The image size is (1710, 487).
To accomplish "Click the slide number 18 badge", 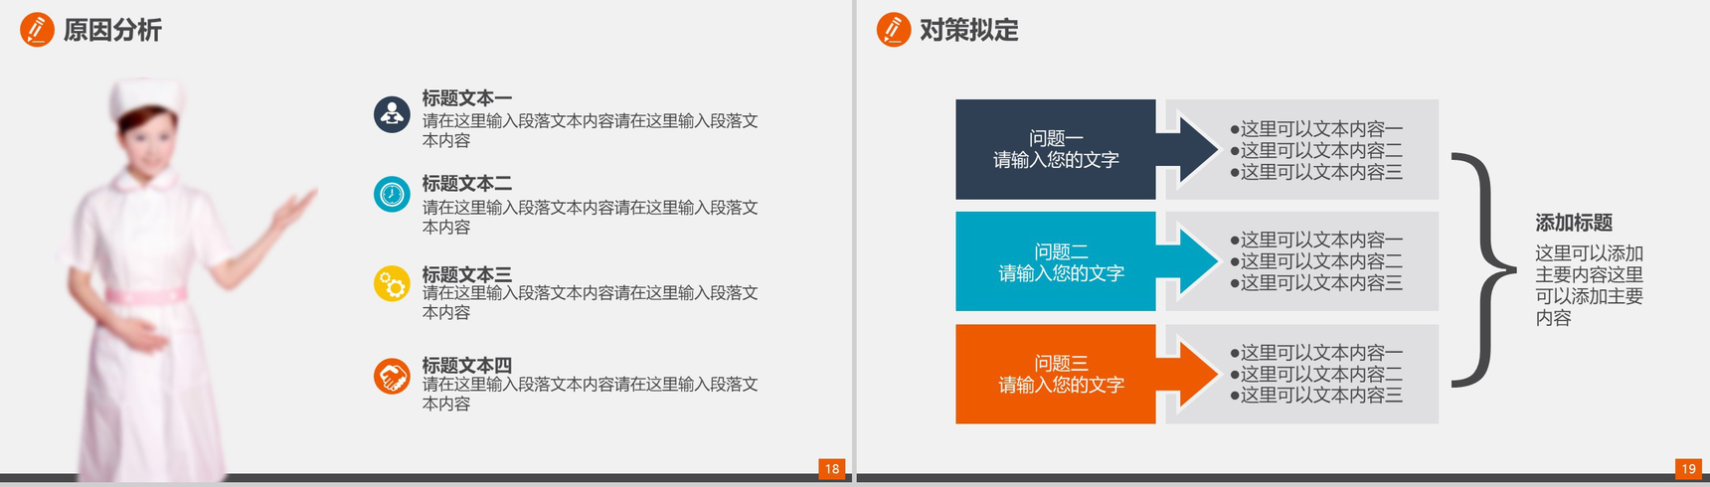I will coord(832,469).
